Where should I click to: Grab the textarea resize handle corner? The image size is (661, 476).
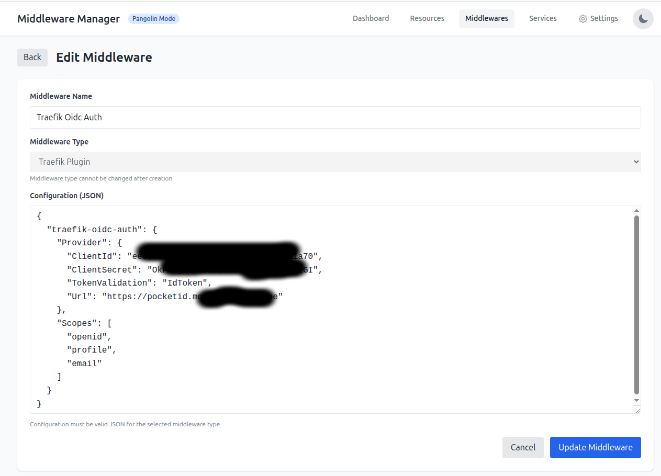point(636,410)
